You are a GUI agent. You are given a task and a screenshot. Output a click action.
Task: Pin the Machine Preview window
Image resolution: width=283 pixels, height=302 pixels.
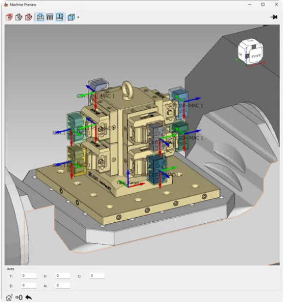[274, 17]
